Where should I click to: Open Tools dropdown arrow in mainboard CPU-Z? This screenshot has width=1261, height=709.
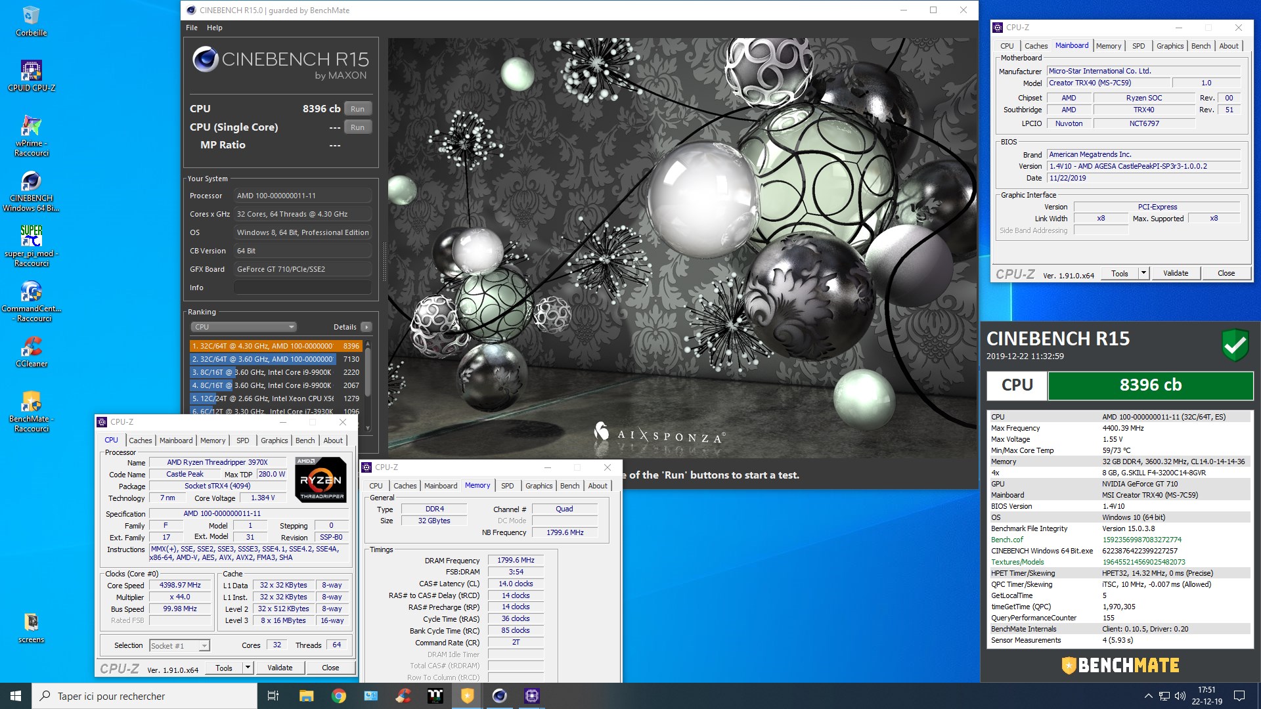(1143, 273)
